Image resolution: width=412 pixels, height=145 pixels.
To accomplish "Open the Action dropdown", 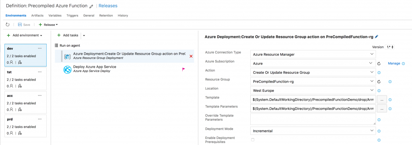I will (x=313, y=72).
